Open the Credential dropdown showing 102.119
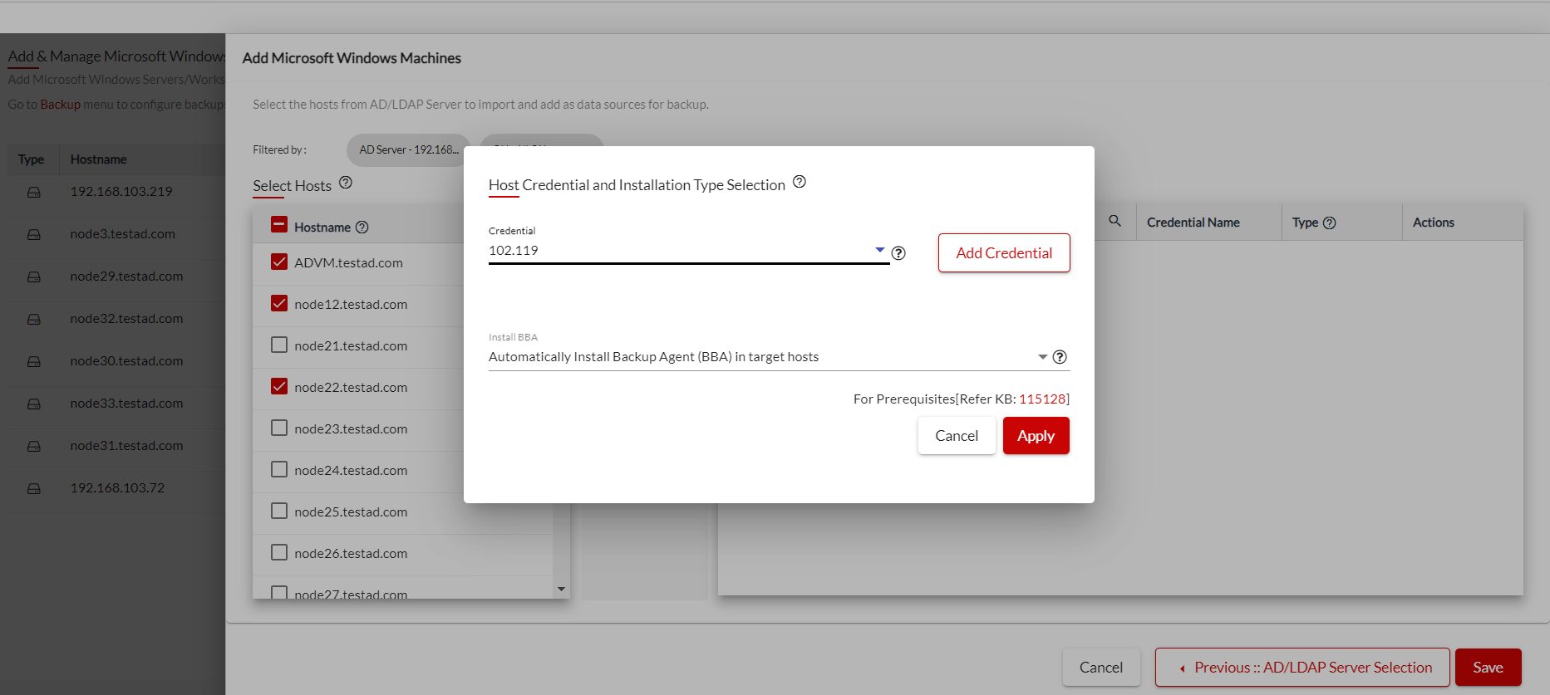1550x695 pixels. tap(688, 251)
